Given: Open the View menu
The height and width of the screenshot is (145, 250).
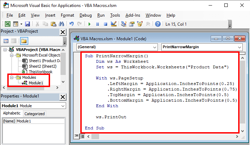Looking at the screenshot, I should [x=35, y=15].
